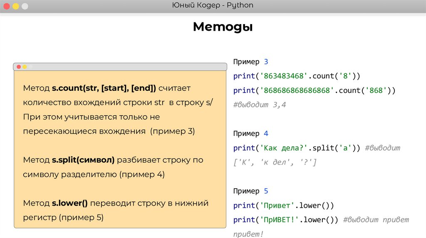Image resolution: width=426 pixels, height=238 pixels.
Task: Click the gray dot in the main title bar
Action: (x=25, y=6)
